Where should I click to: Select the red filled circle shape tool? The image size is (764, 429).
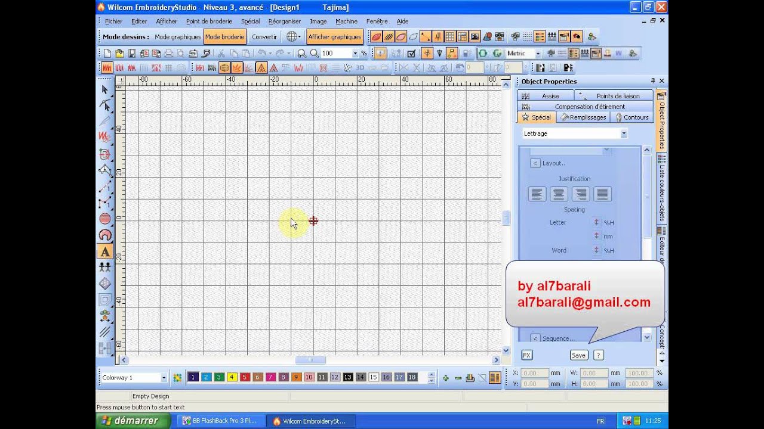(x=105, y=219)
